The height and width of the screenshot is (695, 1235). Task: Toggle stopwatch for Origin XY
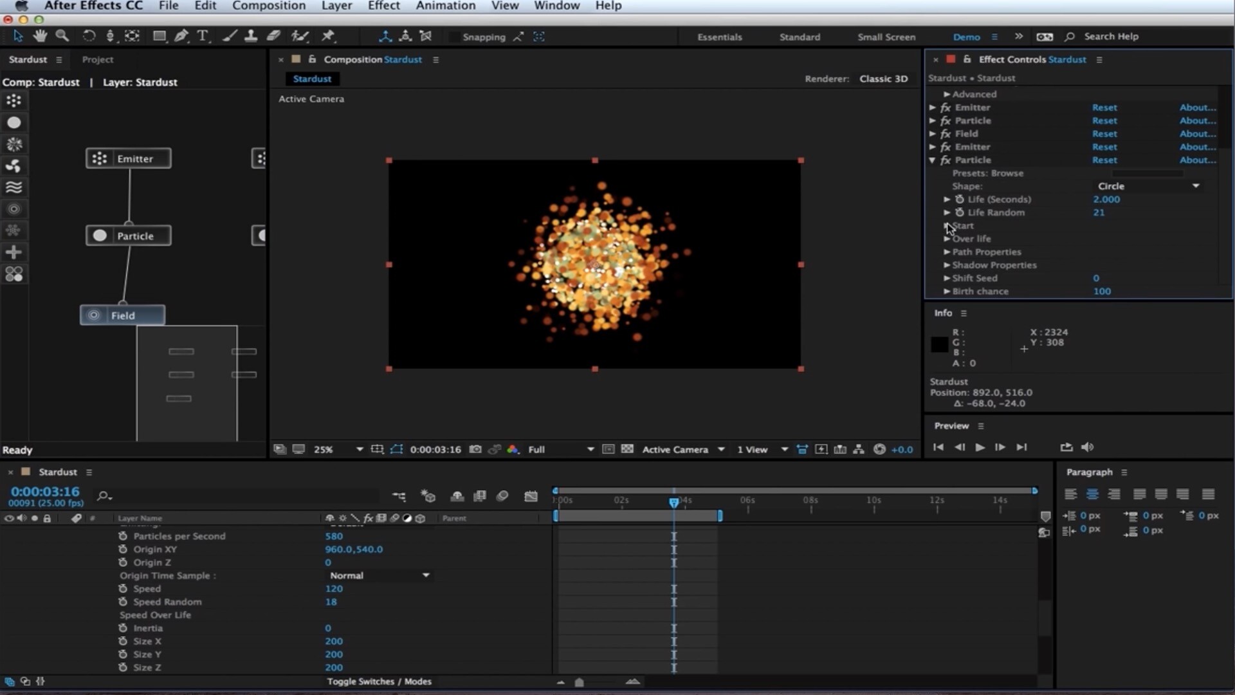click(x=123, y=549)
